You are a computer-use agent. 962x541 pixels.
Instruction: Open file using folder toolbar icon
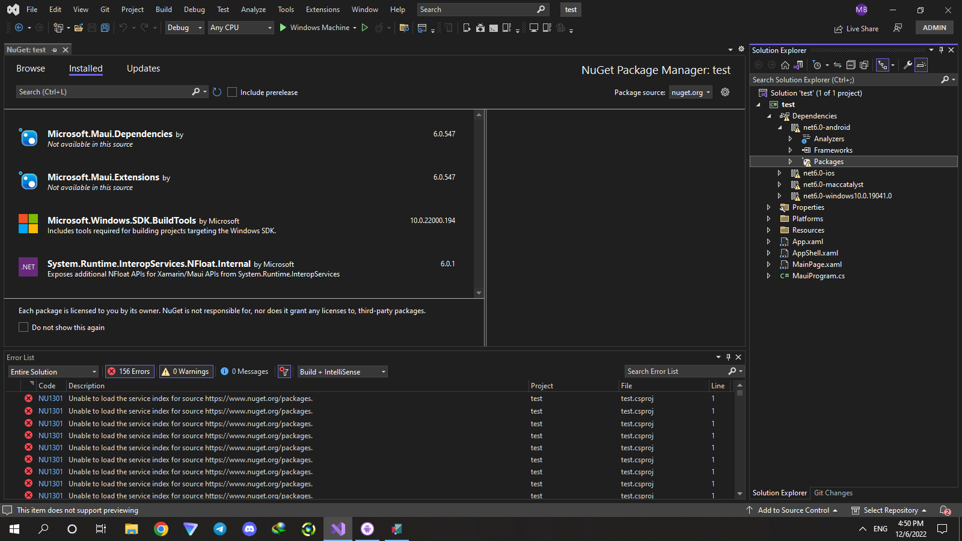click(78, 28)
